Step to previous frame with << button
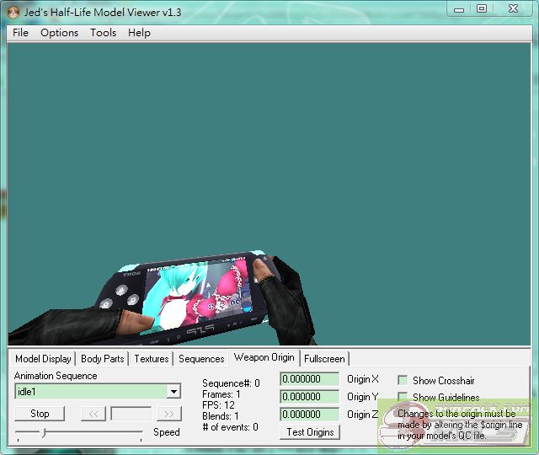The width and height of the screenshot is (539, 455). (x=93, y=414)
